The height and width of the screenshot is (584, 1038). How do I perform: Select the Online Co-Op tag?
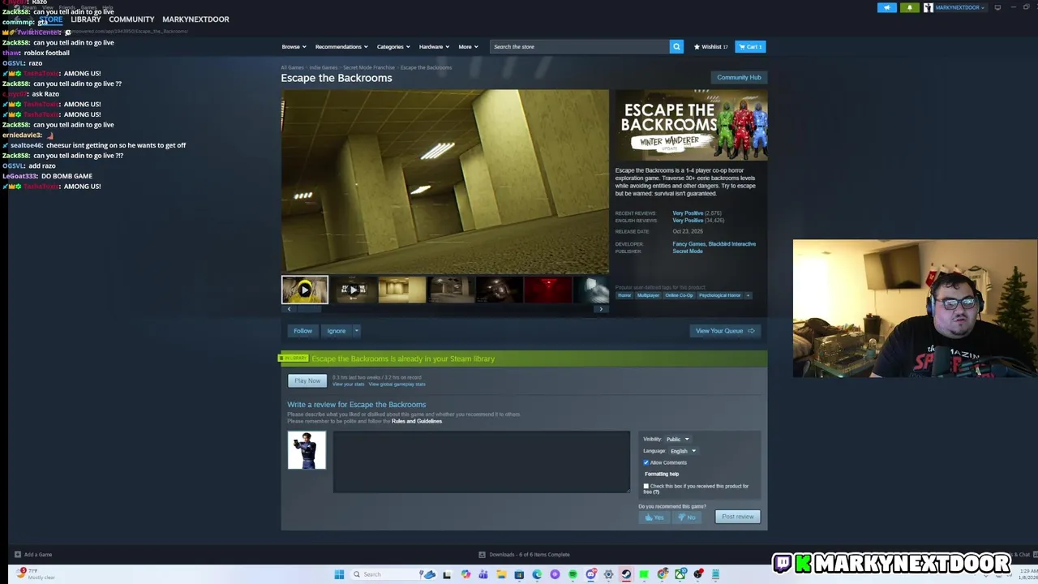coord(679,295)
